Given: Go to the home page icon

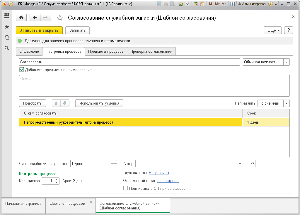Looking at the screenshot, I should tap(21, 18).
